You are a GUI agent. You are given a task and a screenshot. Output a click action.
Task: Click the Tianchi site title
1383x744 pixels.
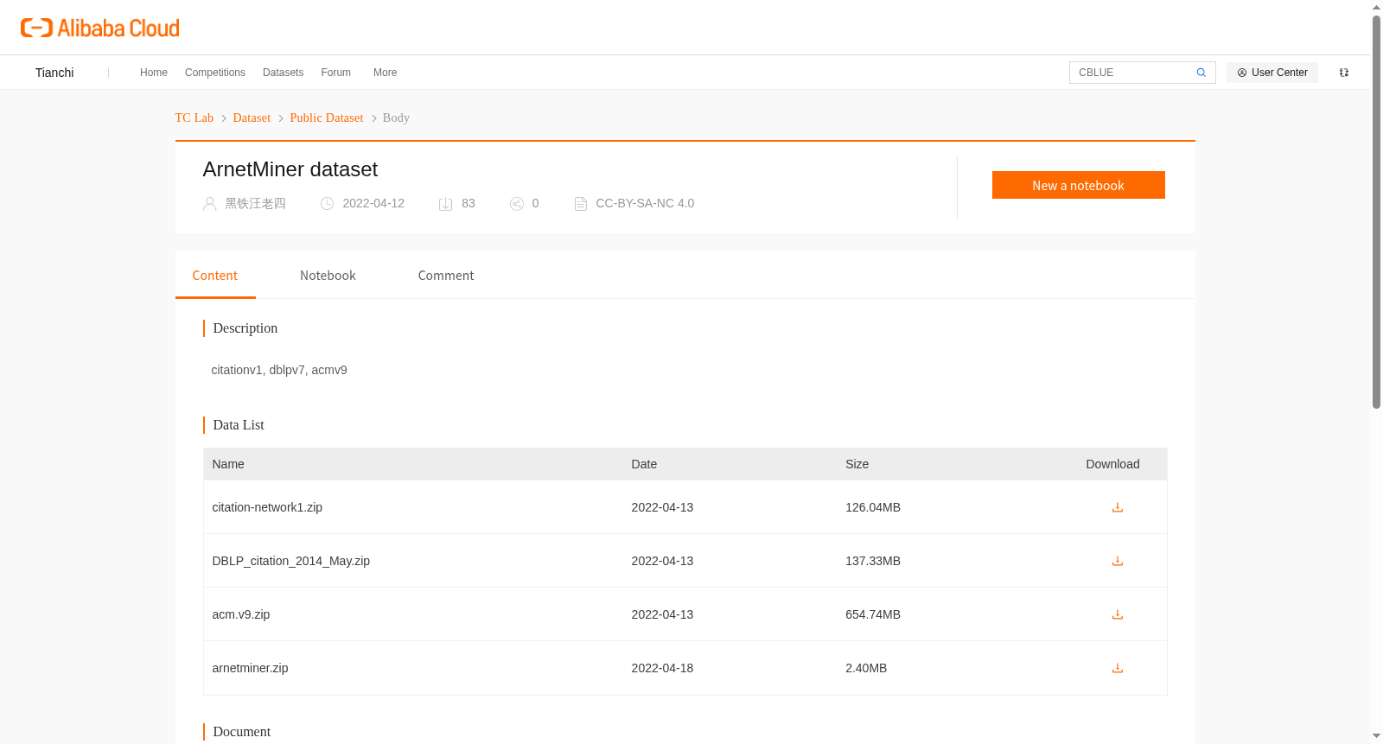[54, 73]
